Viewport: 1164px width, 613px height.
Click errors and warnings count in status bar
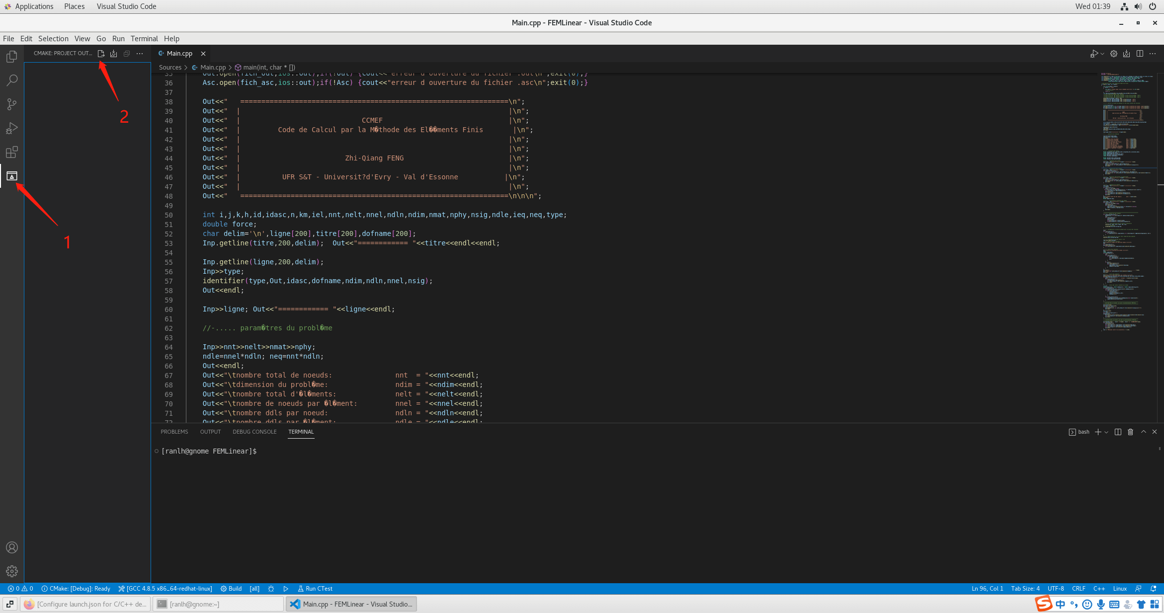[x=20, y=589]
